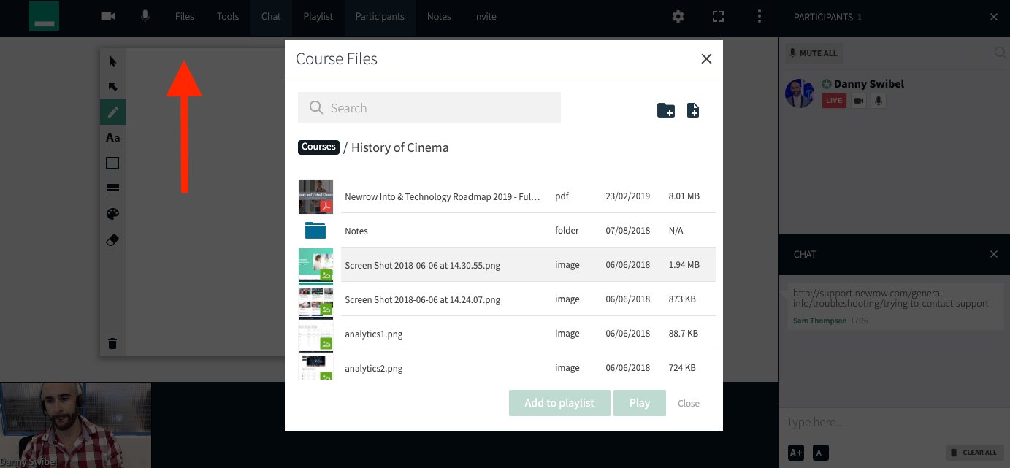This screenshot has width=1010, height=468.
Task: Open the settings gear
Action: click(678, 16)
